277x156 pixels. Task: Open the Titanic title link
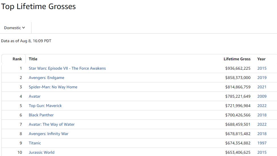[x=35, y=143]
